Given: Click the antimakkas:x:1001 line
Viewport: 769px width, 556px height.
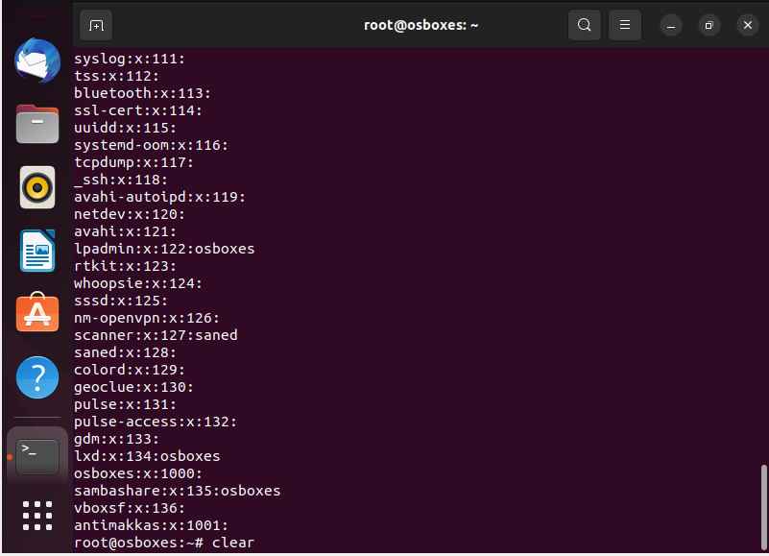Looking at the screenshot, I should click(151, 525).
